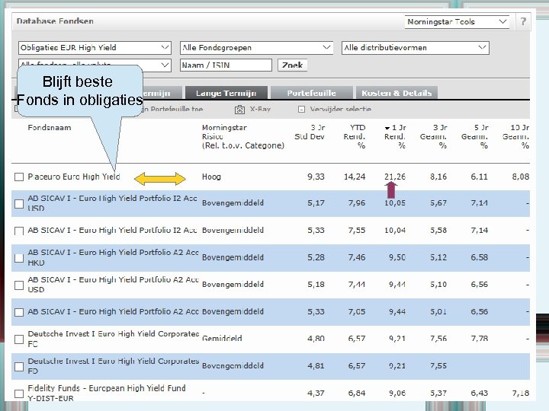Open Deutsche Invest I Euro High Yield Corporates FC
549x411 pixels.
coord(113,339)
